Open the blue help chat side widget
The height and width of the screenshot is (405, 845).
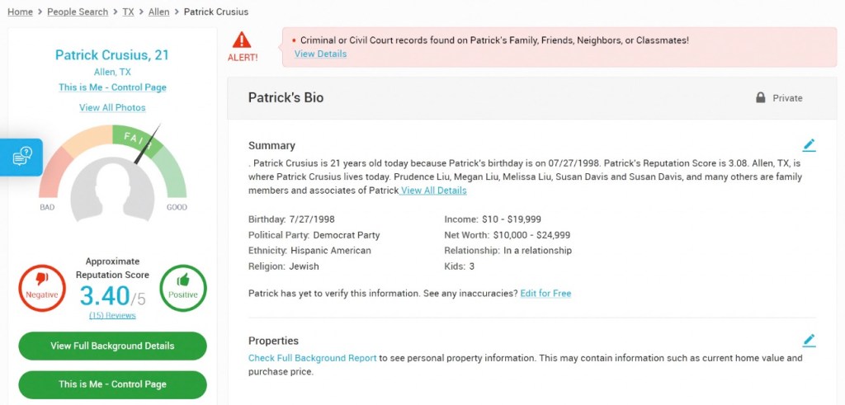click(21, 156)
